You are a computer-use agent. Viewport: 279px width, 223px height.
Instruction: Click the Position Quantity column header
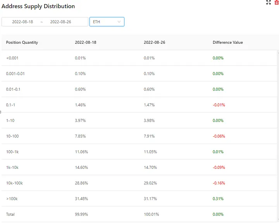[x=22, y=42]
